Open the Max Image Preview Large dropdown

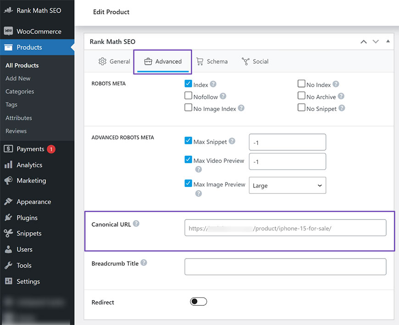[x=287, y=185]
